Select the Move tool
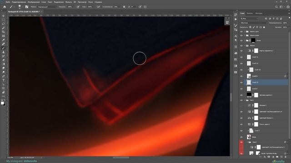Image resolution: width=291 pixels, height=163 pixels. pyautogui.click(x=3, y=16)
